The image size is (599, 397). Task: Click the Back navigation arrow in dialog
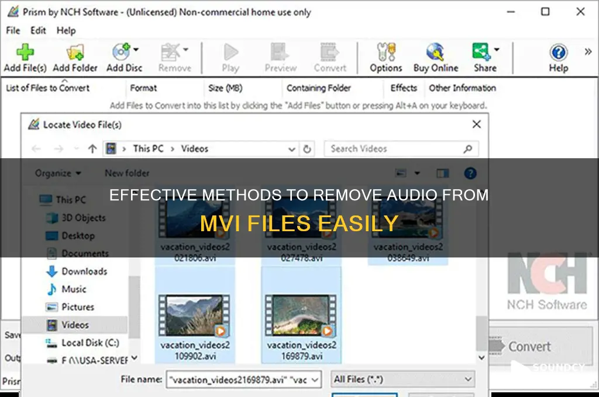click(x=36, y=149)
